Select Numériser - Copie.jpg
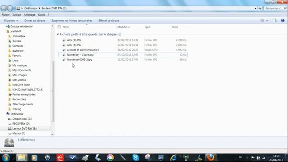 coord(80,55)
